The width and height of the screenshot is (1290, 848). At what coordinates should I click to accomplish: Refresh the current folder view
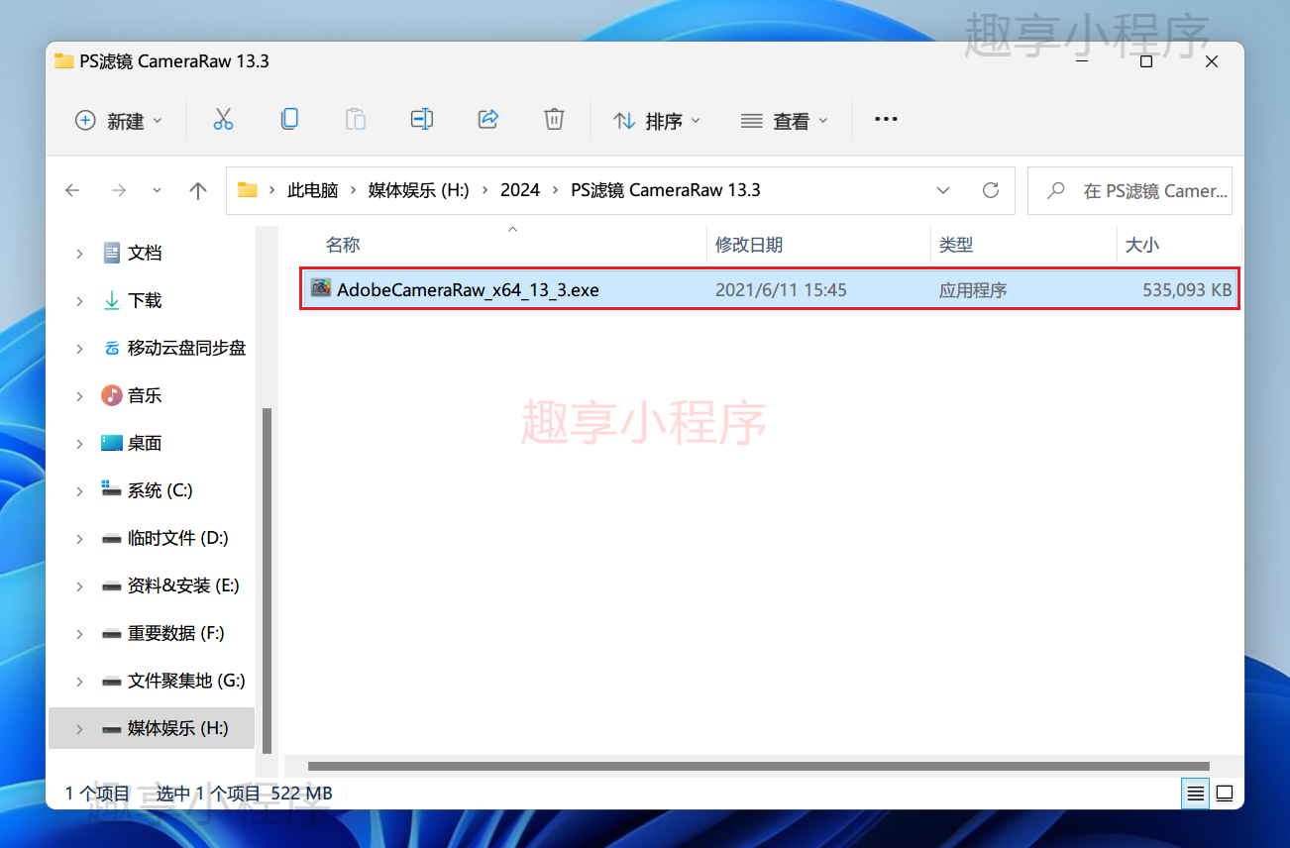coord(990,190)
